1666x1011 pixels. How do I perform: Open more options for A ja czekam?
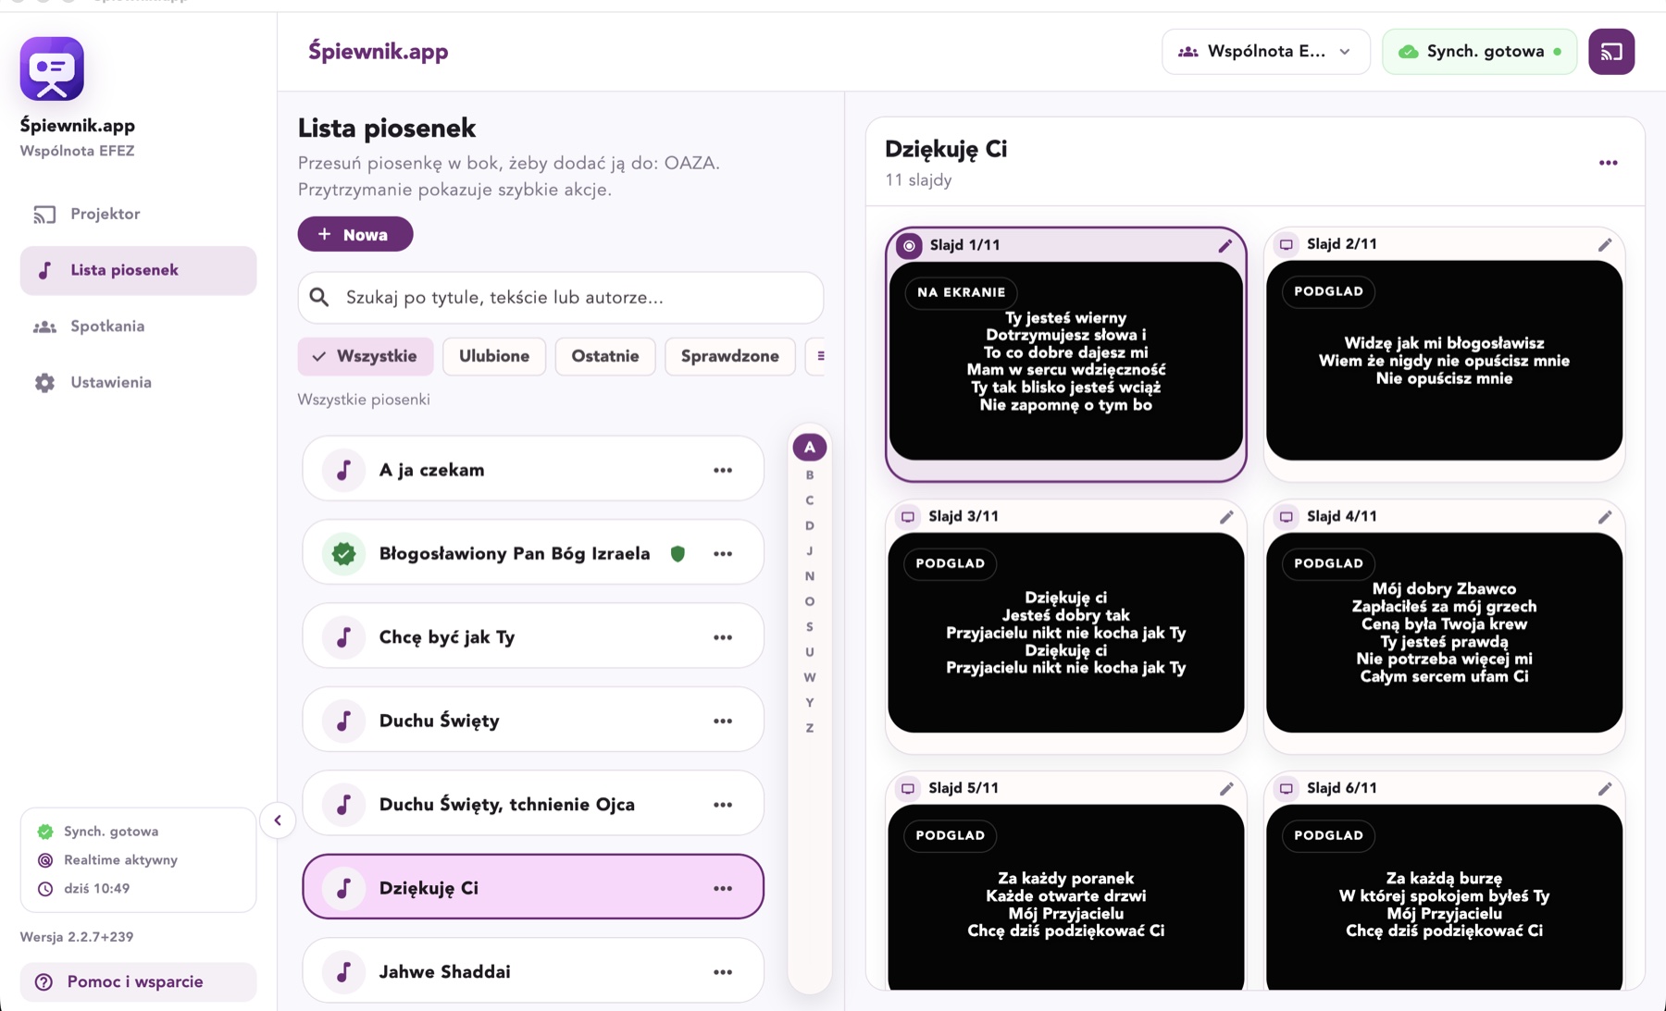[x=723, y=470]
